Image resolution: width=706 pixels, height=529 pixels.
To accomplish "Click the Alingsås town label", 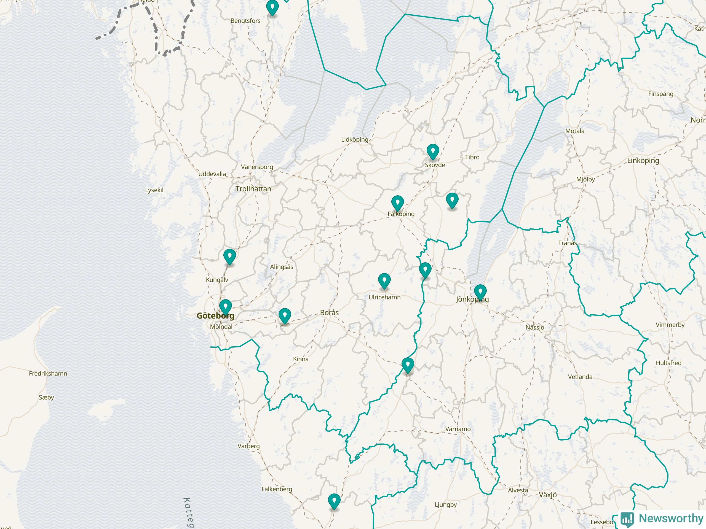I will coord(282,267).
